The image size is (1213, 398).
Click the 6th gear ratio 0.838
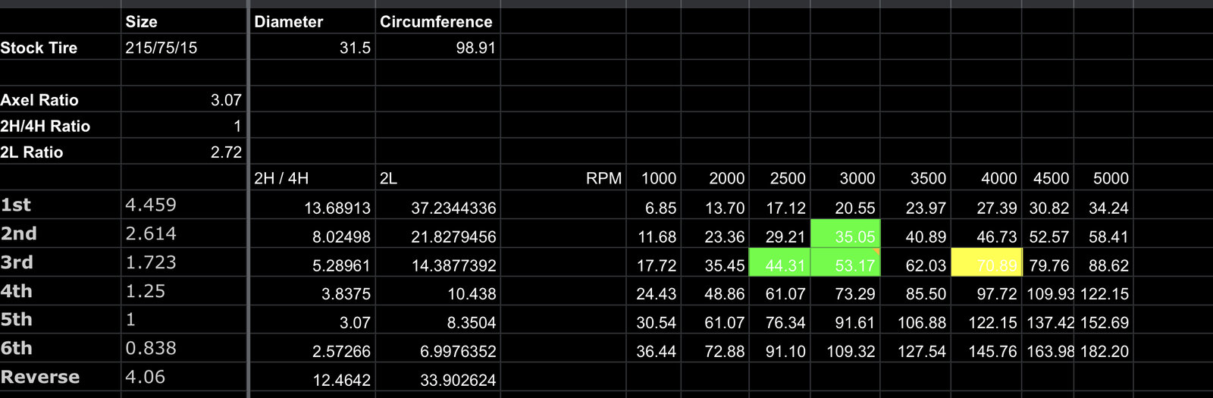pyautogui.click(x=183, y=348)
